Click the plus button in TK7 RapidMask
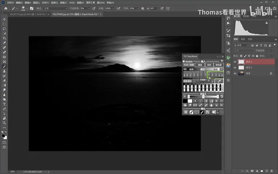Viewport: 278px width, 174px height. tap(216, 101)
